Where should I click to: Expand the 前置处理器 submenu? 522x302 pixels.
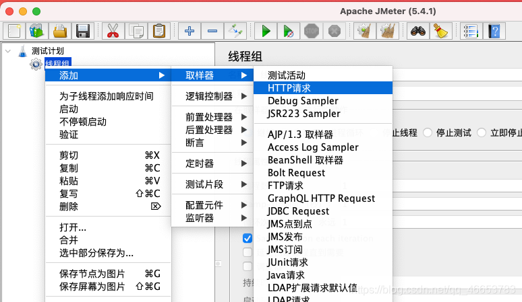(212, 117)
